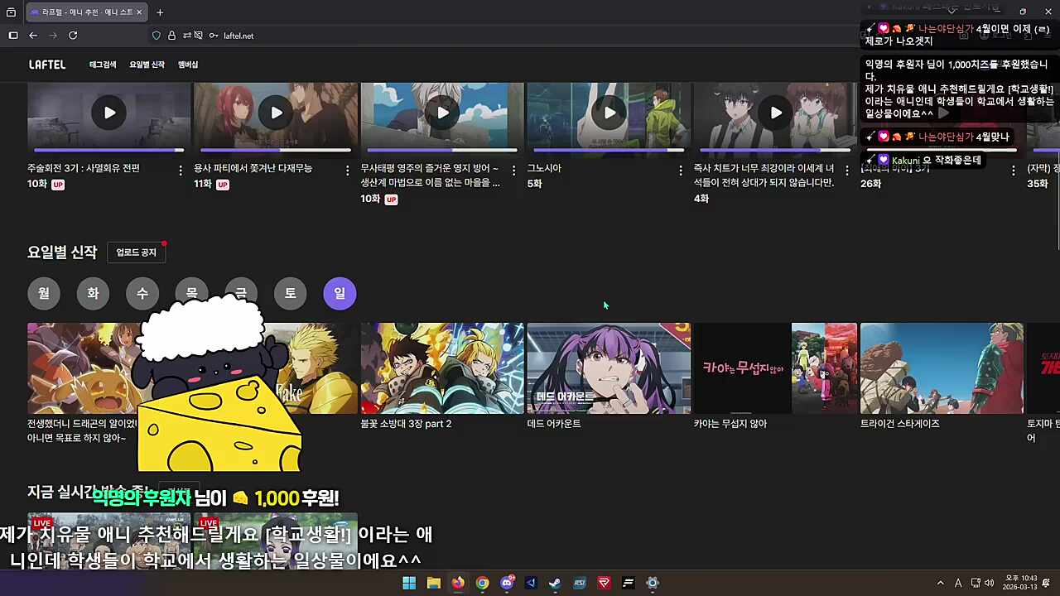Open Discord from the taskbar

pos(507,583)
